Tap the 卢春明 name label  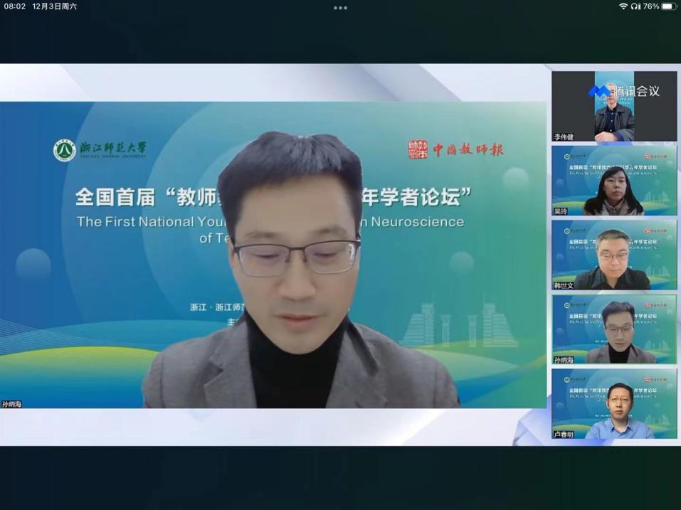point(564,434)
